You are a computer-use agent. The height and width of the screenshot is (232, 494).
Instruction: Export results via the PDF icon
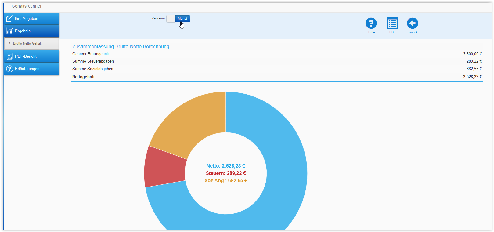coord(392,23)
